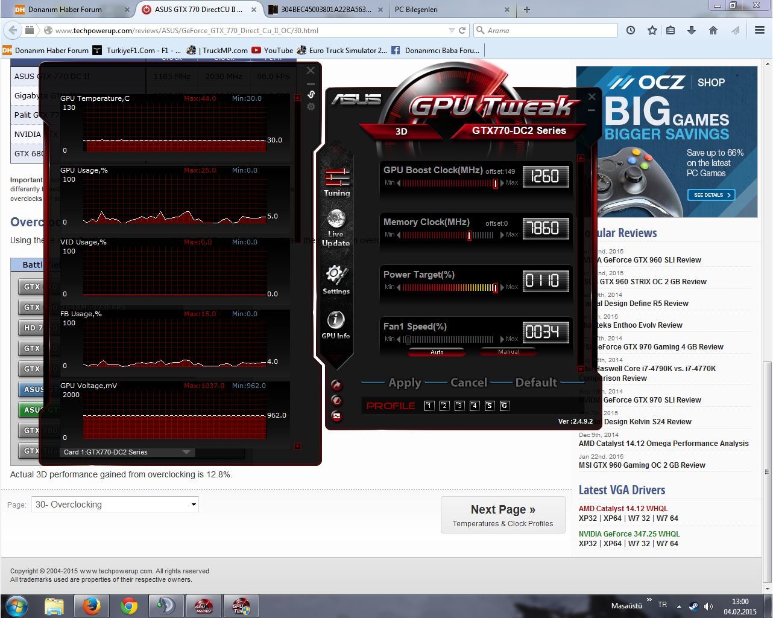Go to Next Page Temperatures & Clock Profiles
This screenshot has width=773, height=618.
(503, 515)
